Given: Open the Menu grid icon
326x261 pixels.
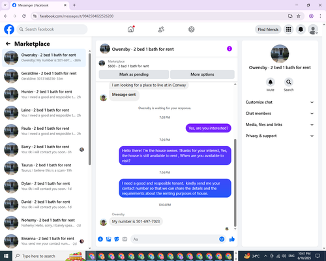Looking at the screenshot, I should 288,29.
